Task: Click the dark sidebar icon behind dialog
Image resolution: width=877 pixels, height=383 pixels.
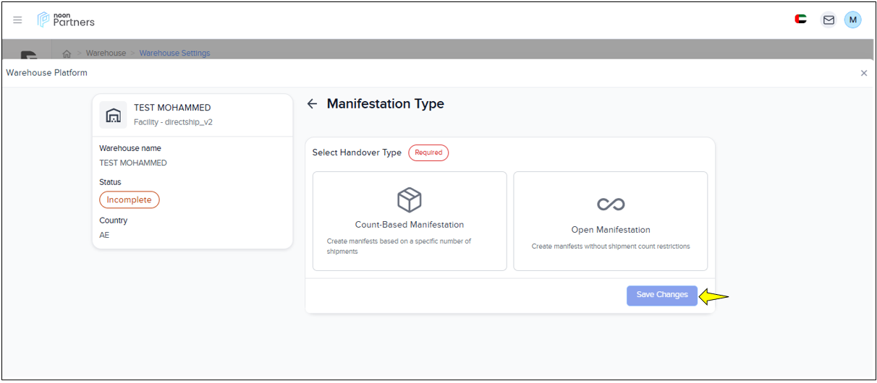Action: 28,55
